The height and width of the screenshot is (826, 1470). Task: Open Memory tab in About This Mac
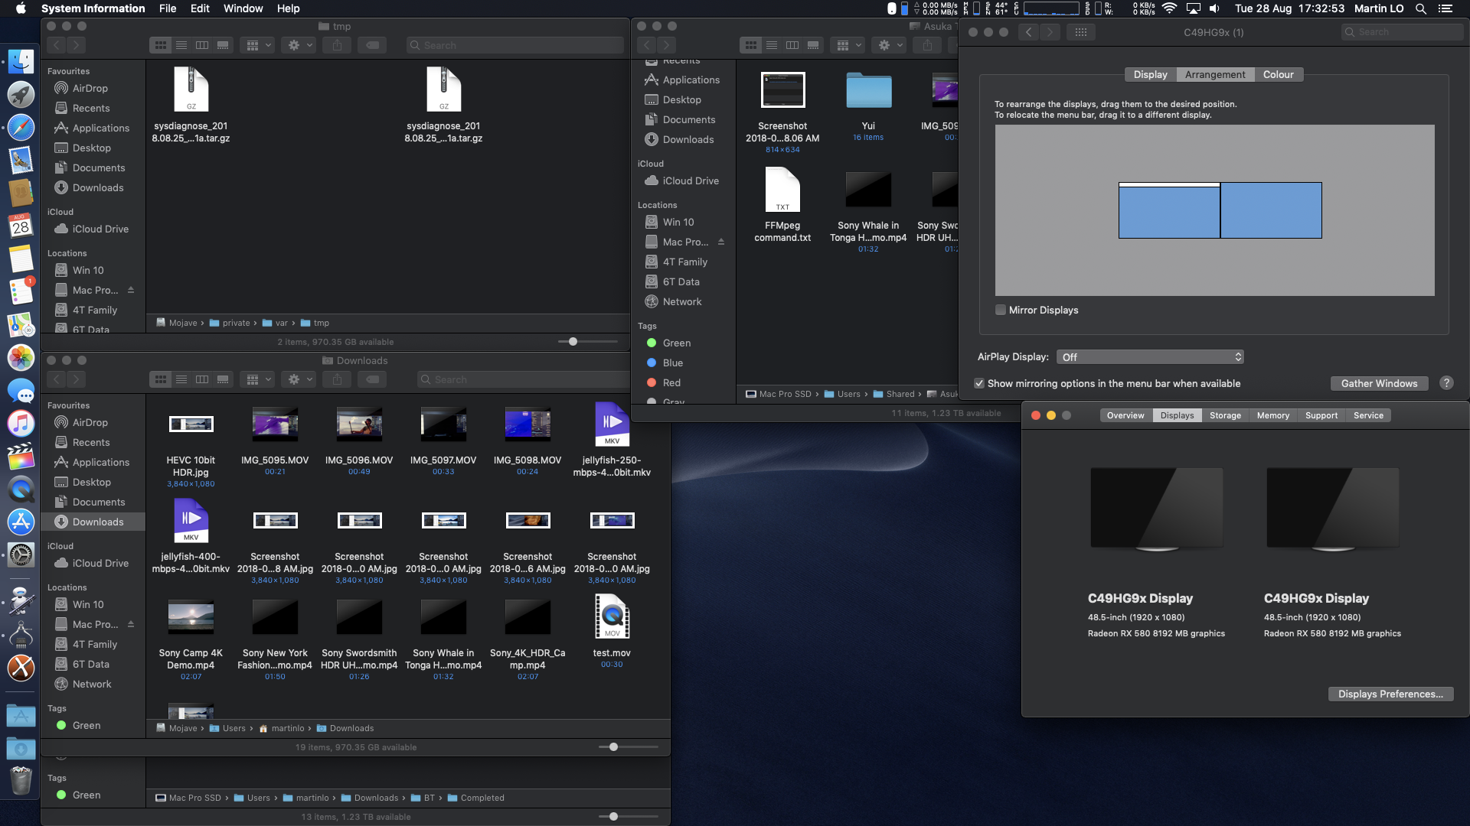coord(1272,415)
